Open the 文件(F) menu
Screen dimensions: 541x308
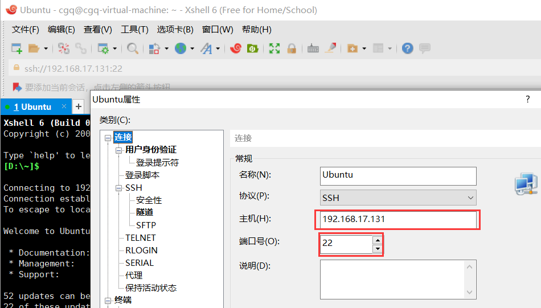point(26,30)
